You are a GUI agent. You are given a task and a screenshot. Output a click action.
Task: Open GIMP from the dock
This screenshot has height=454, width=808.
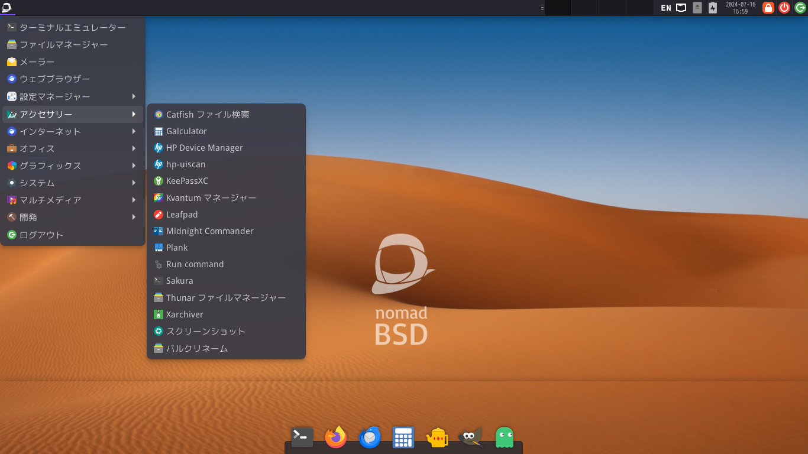(x=471, y=437)
